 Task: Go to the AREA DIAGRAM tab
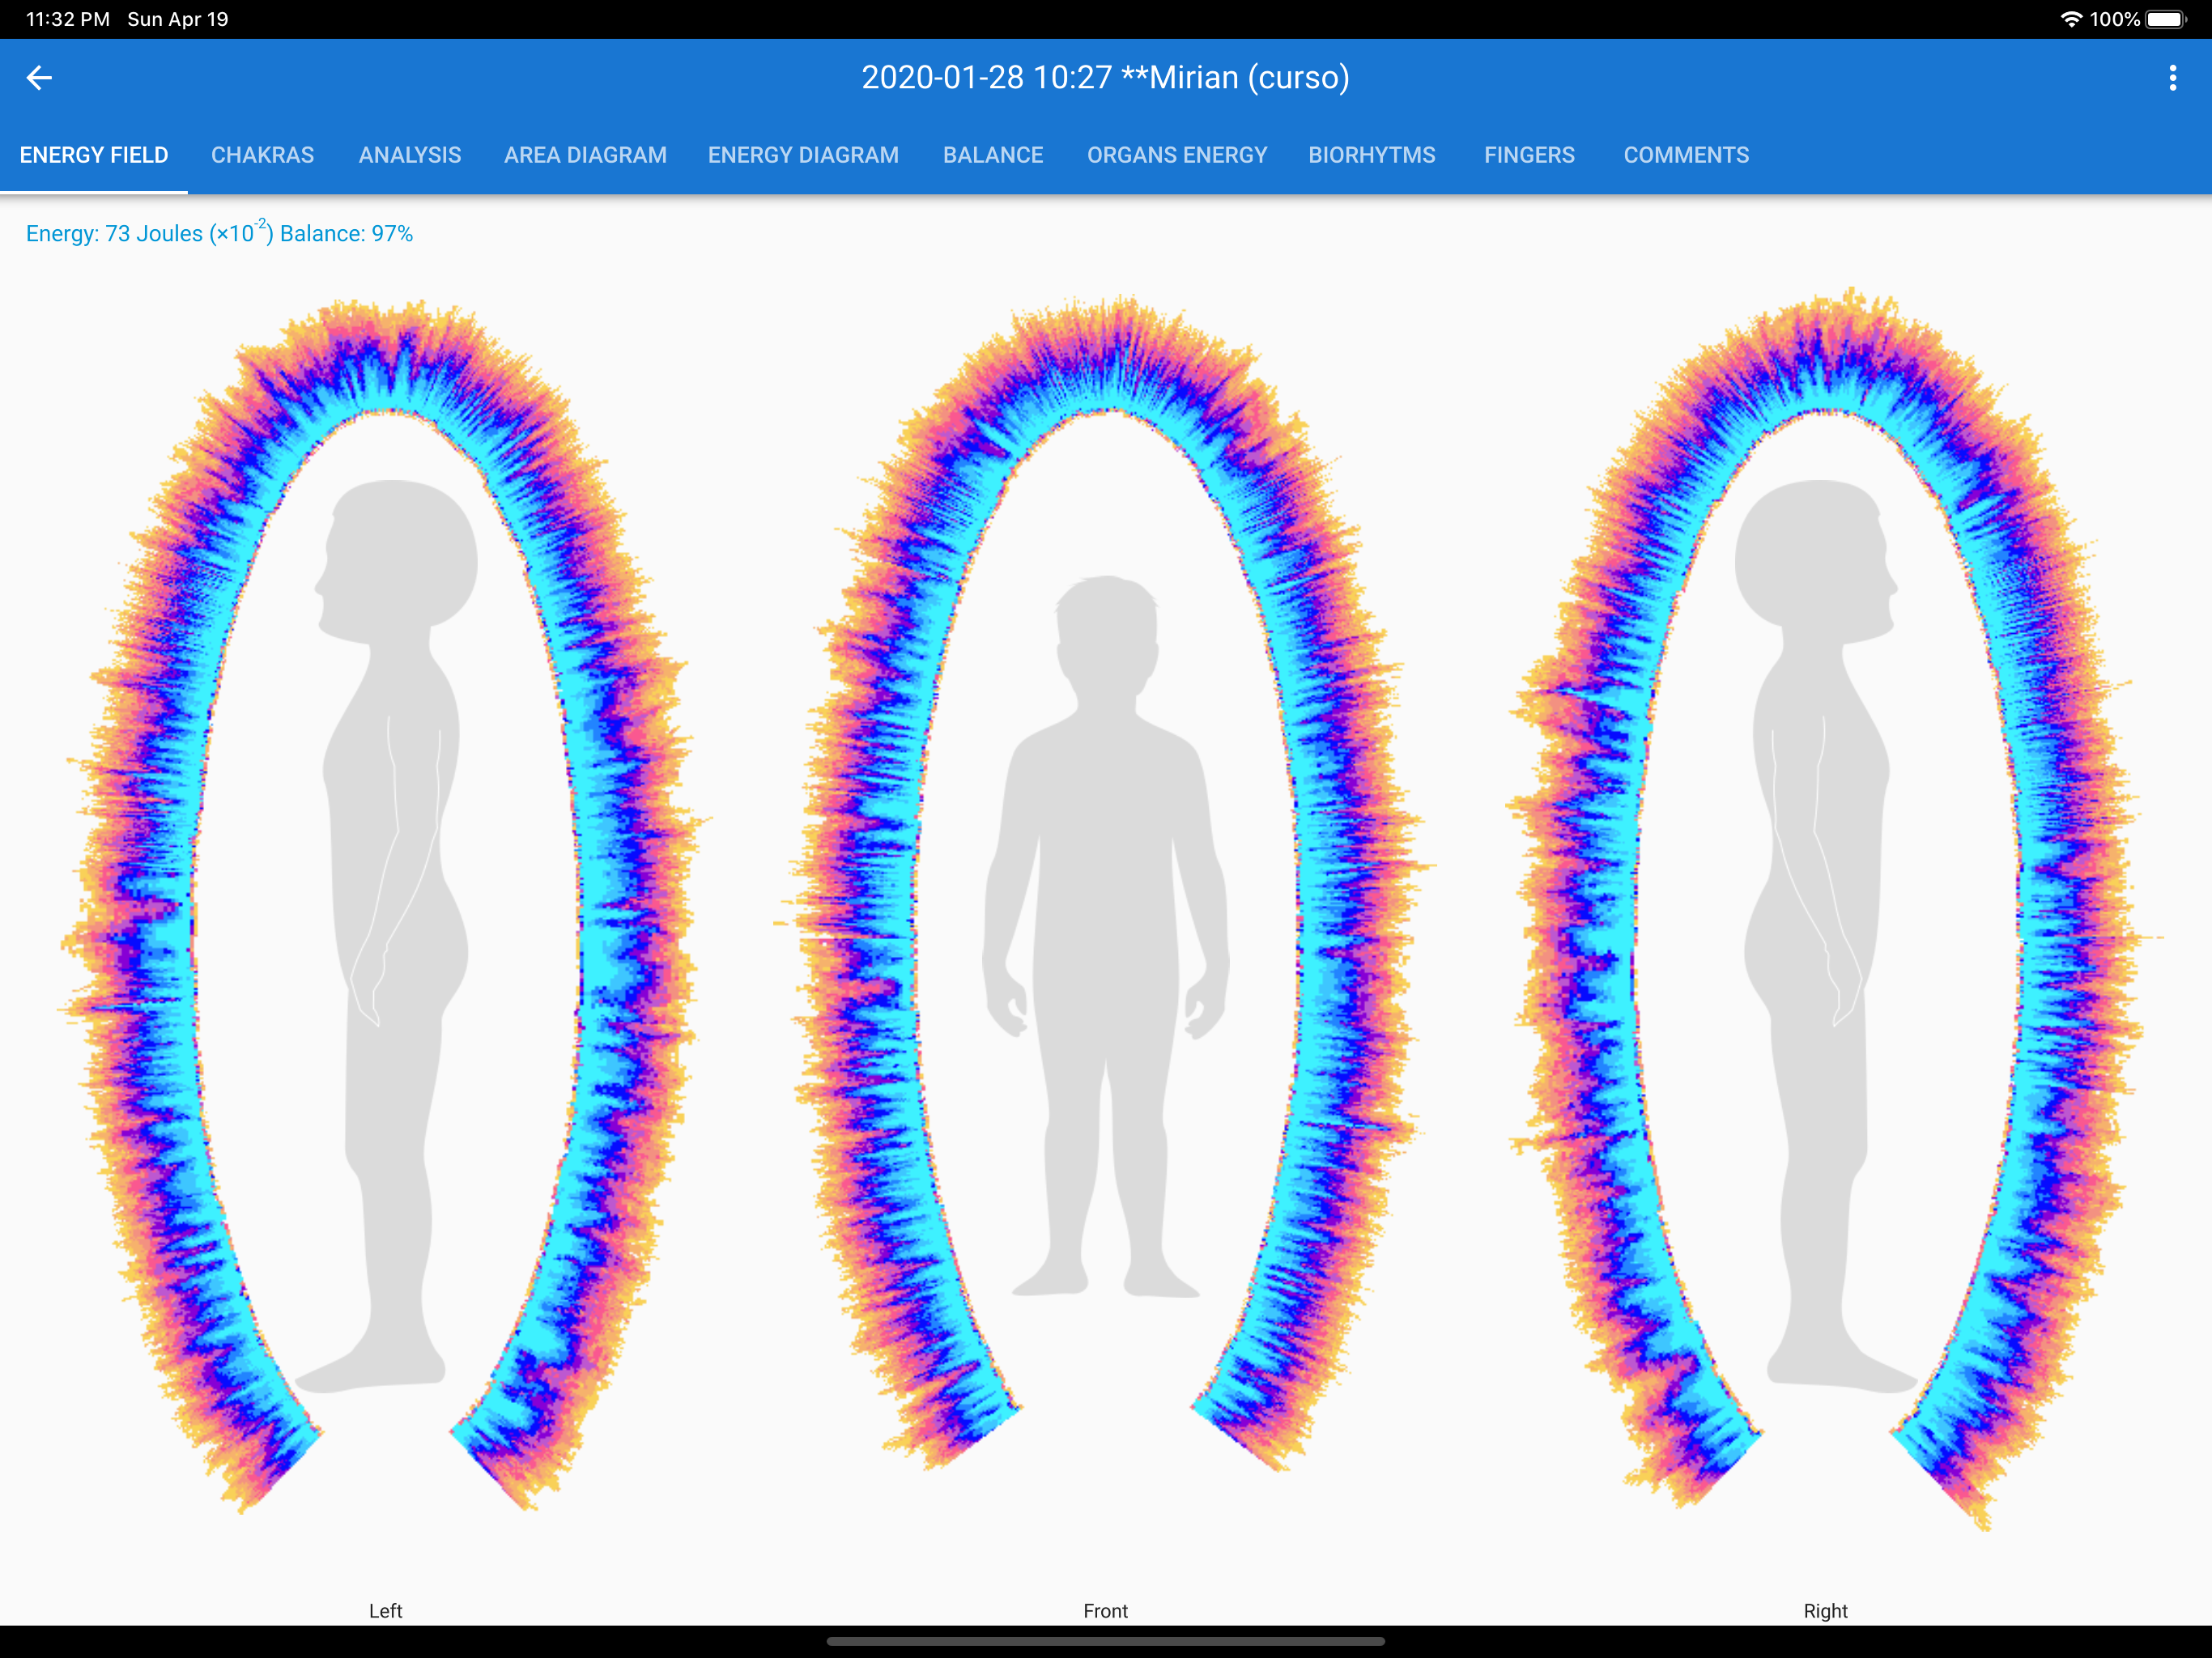tap(585, 155)
